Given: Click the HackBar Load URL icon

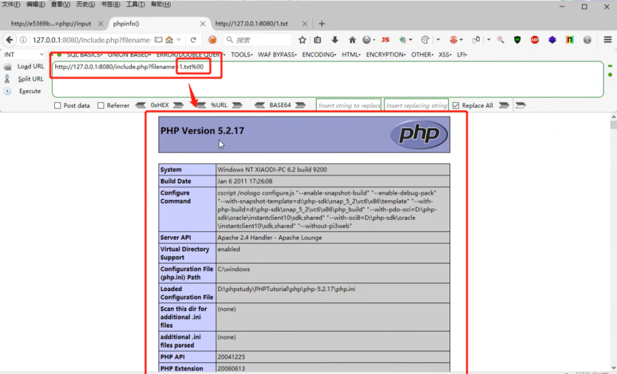Looking at the screenshot, I should 7,67.
